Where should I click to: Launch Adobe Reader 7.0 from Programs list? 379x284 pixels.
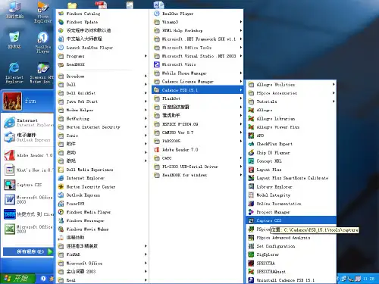(197, 150)
